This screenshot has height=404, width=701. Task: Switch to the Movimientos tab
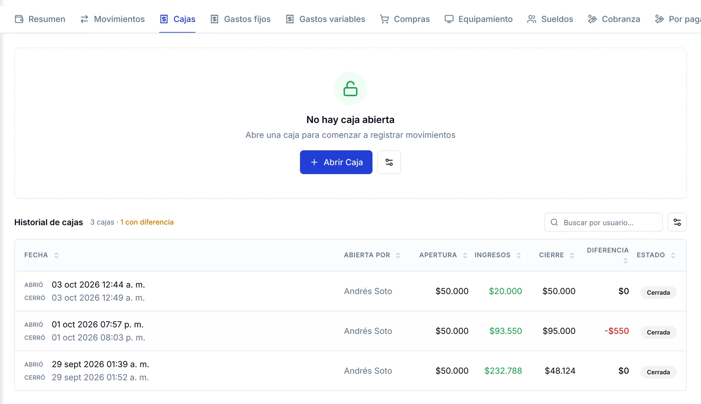click(x=112, y=19)
